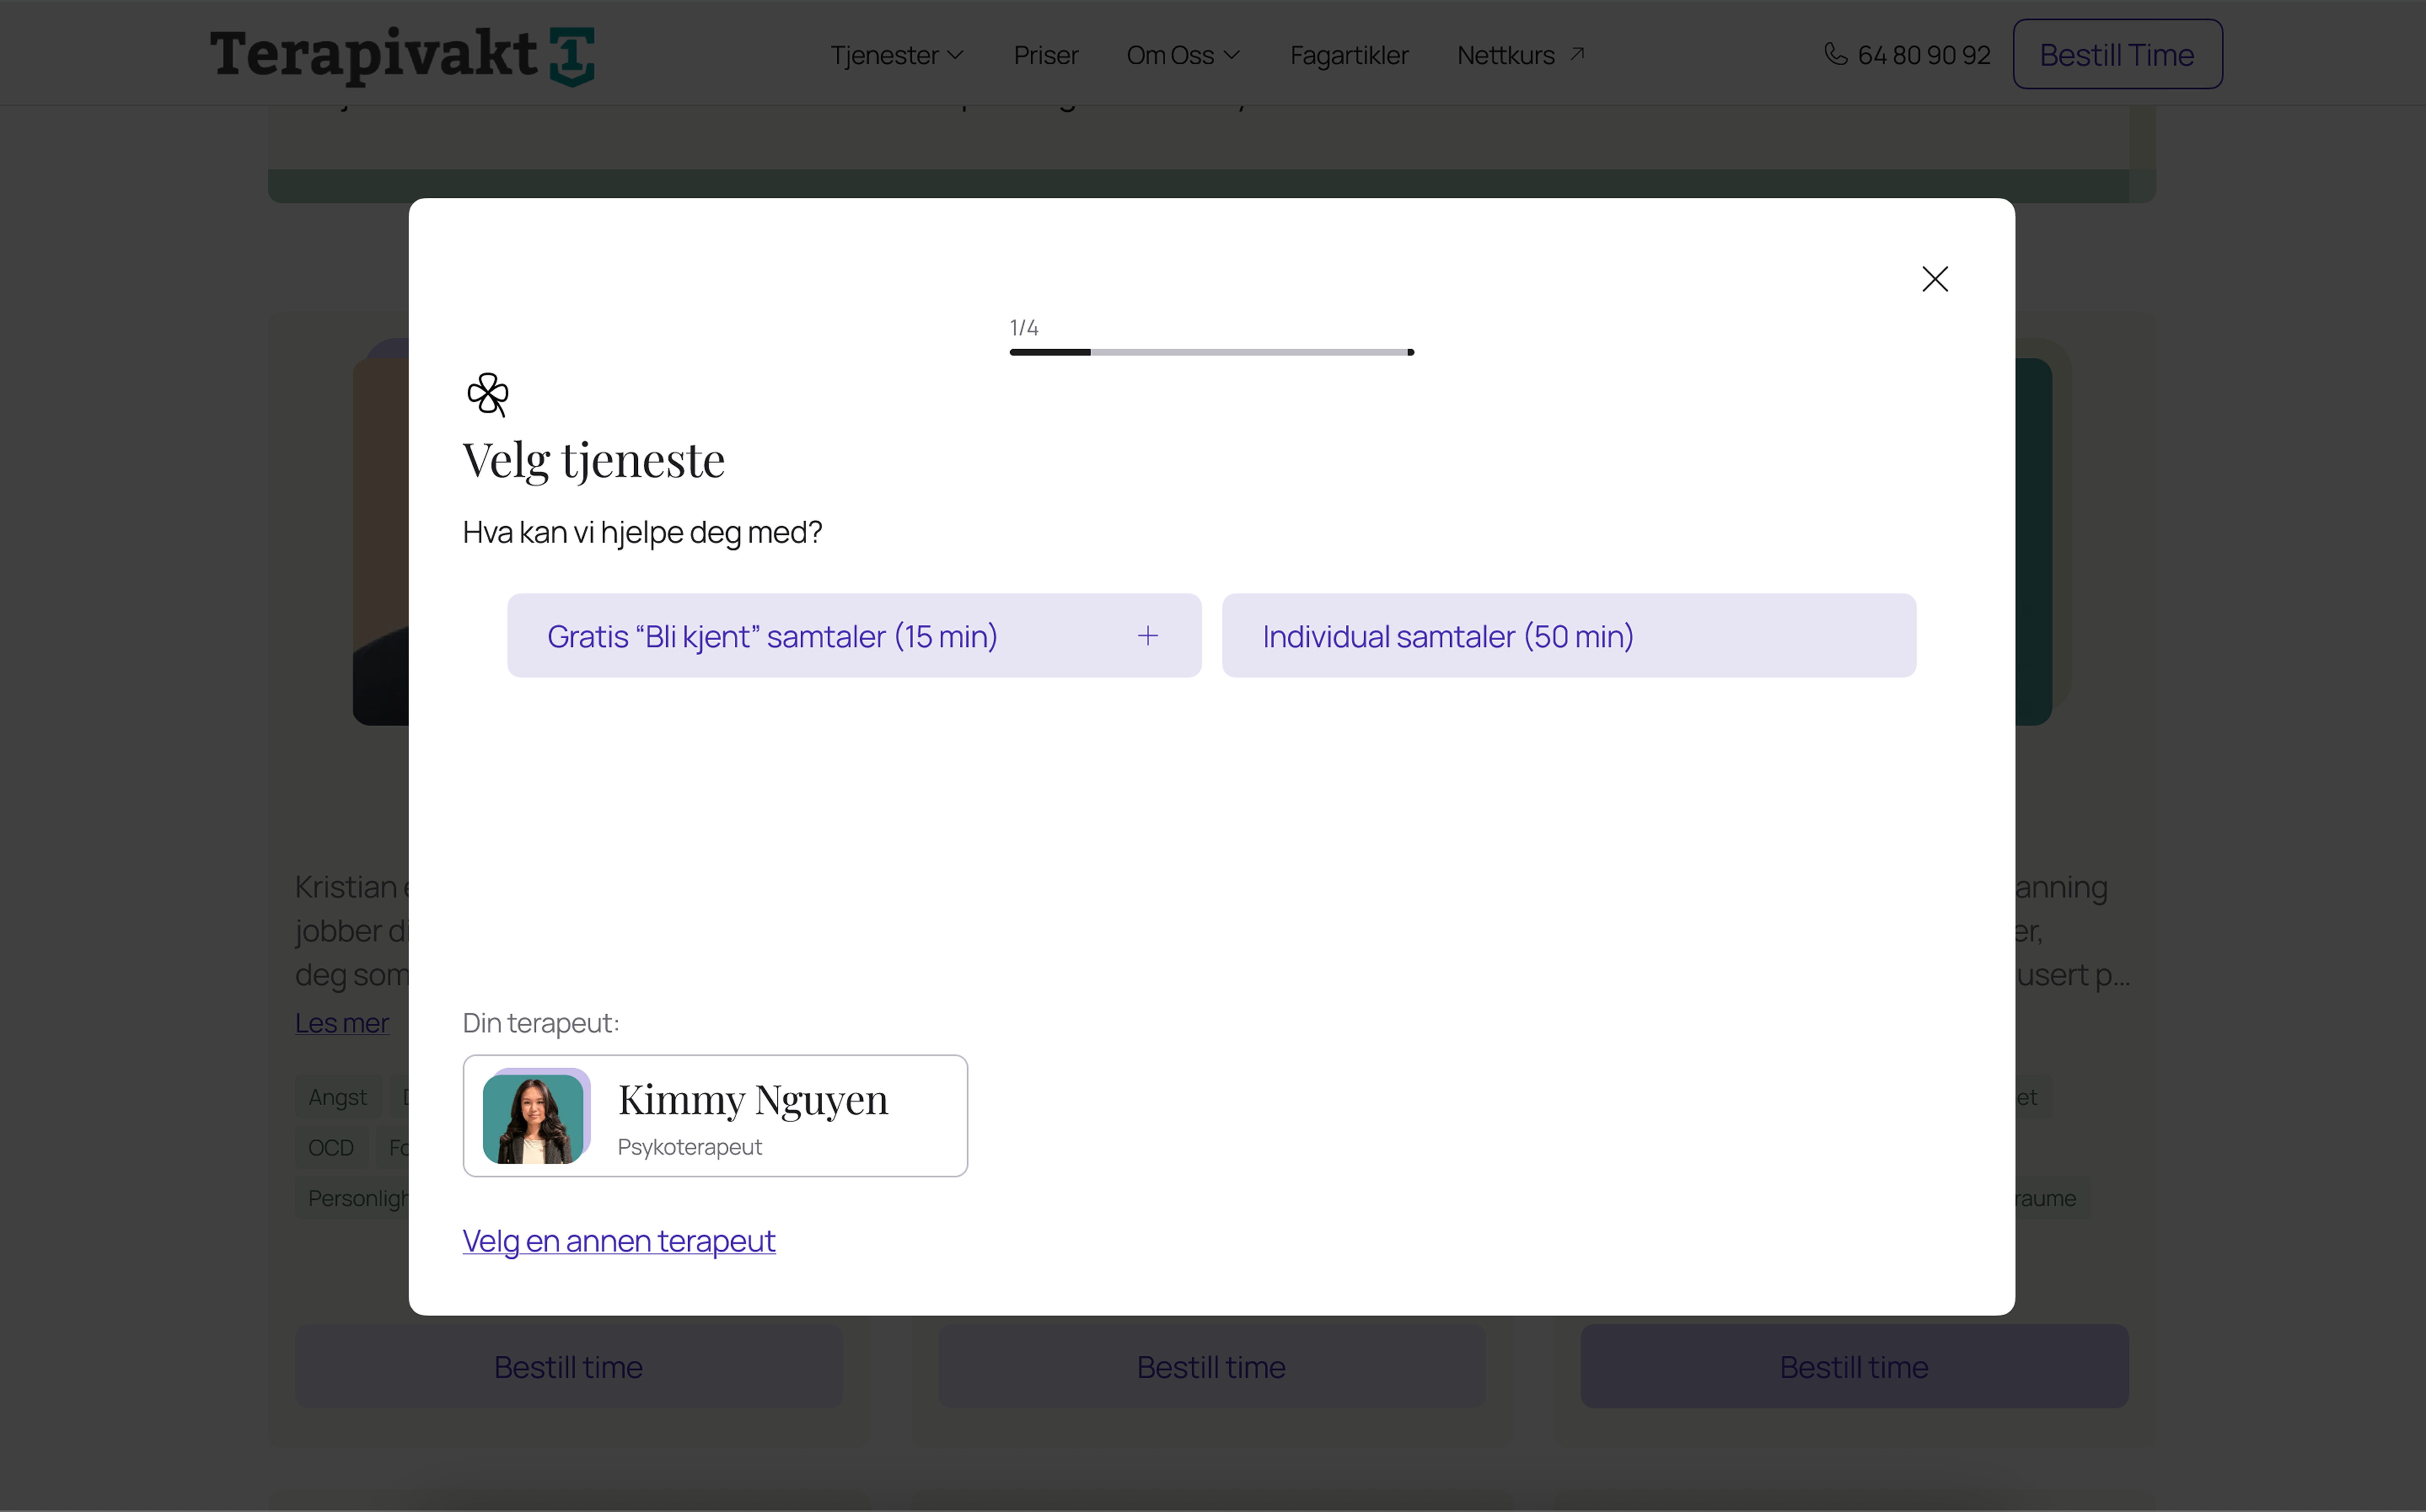Click the clover icon above Velg tjeneste

click(488, 395)
